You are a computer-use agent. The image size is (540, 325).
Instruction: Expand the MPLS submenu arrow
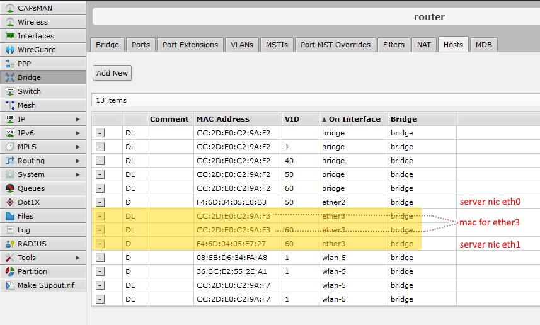tap(78, 147)
